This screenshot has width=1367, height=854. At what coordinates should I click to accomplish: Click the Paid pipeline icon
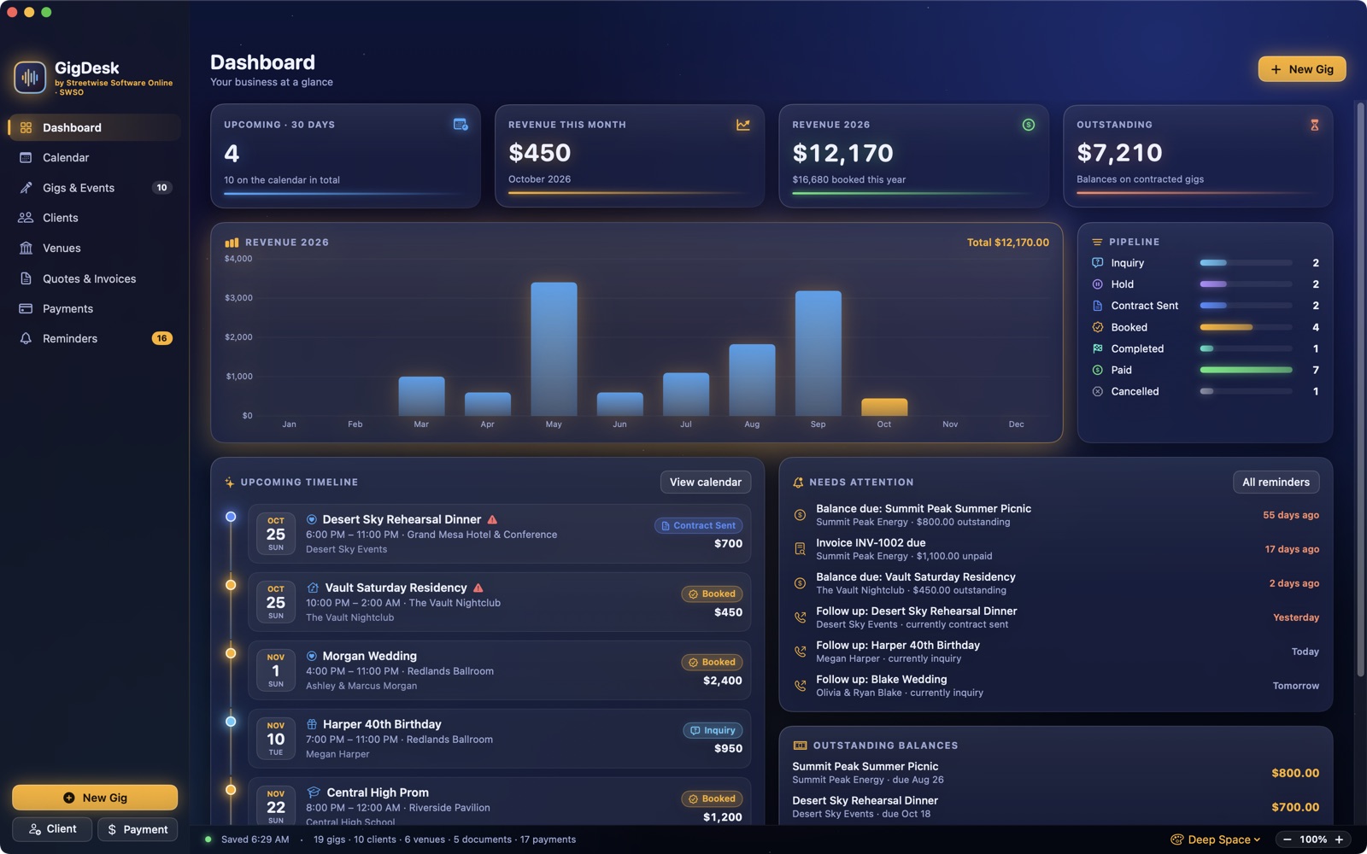tap(1098, 370)
